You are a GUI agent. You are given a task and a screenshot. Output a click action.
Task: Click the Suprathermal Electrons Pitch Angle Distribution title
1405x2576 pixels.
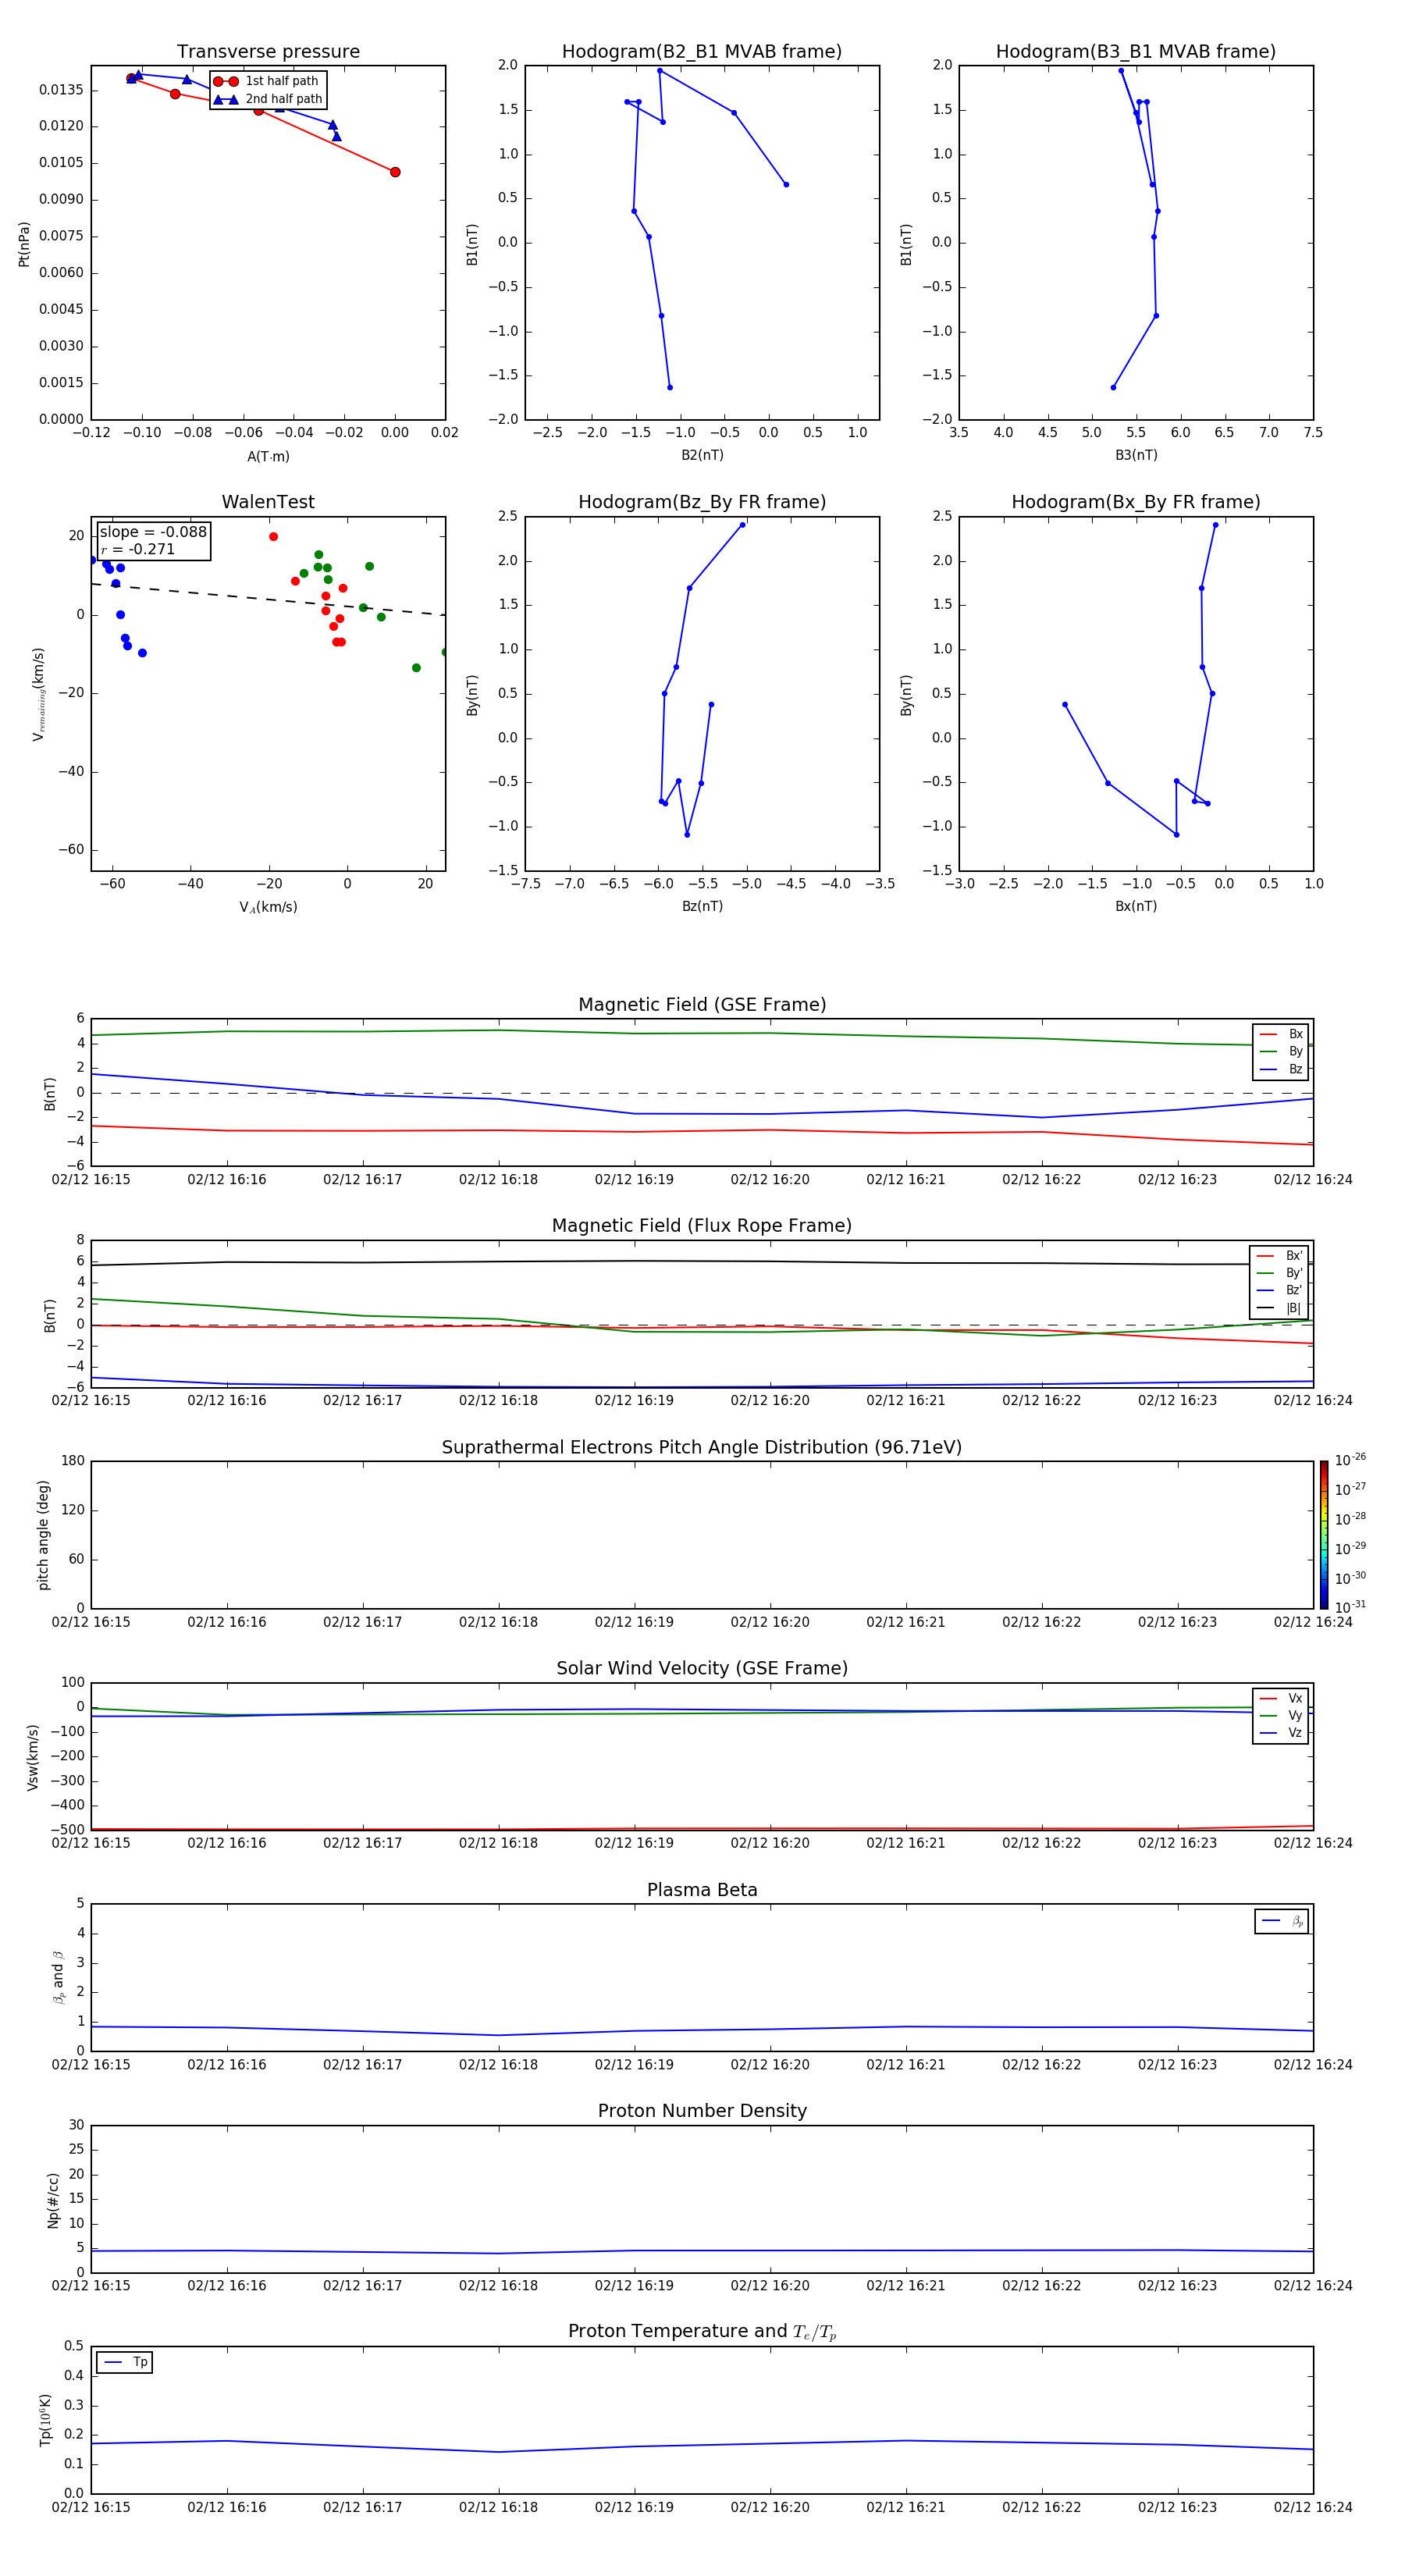[702, 1448]
